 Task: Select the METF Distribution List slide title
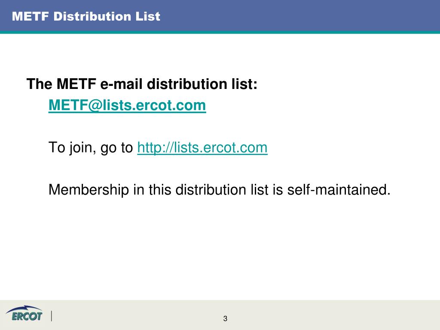tap(86, 16)
